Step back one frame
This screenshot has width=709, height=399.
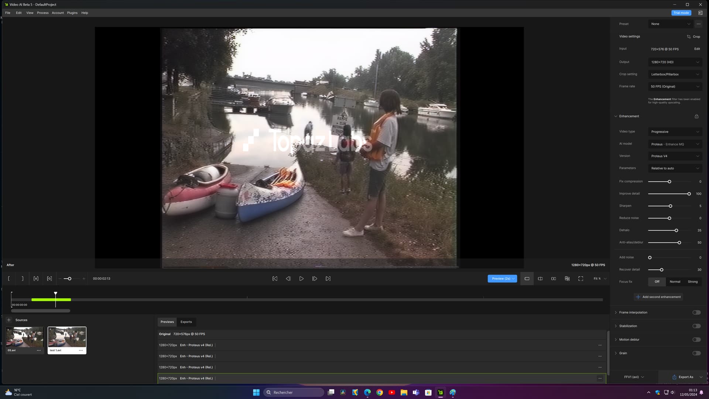pyautogui.click(x=288, y=279)
